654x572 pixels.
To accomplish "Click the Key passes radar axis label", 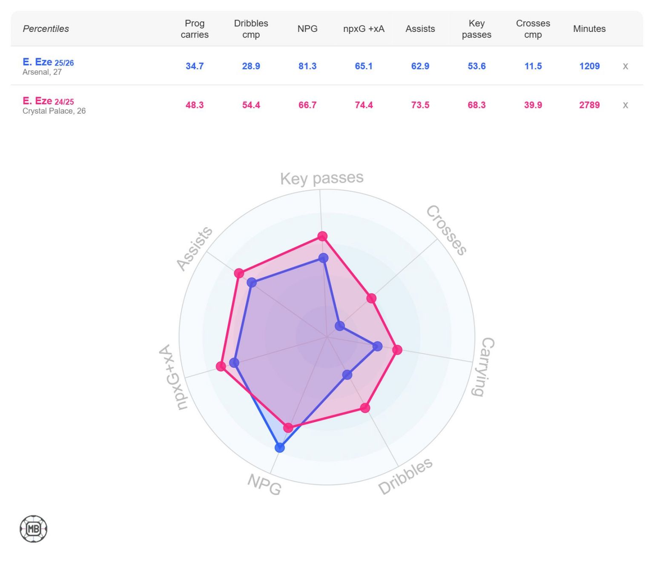I will [x=322, y=178].
